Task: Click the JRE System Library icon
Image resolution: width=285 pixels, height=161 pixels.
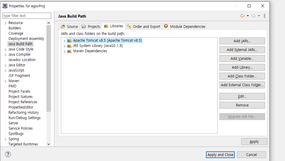Action: [69, 46]
